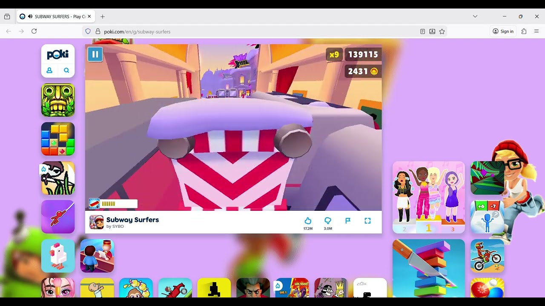
Task: Open the Firefox application hamburger menu
Action: point(536,31)
